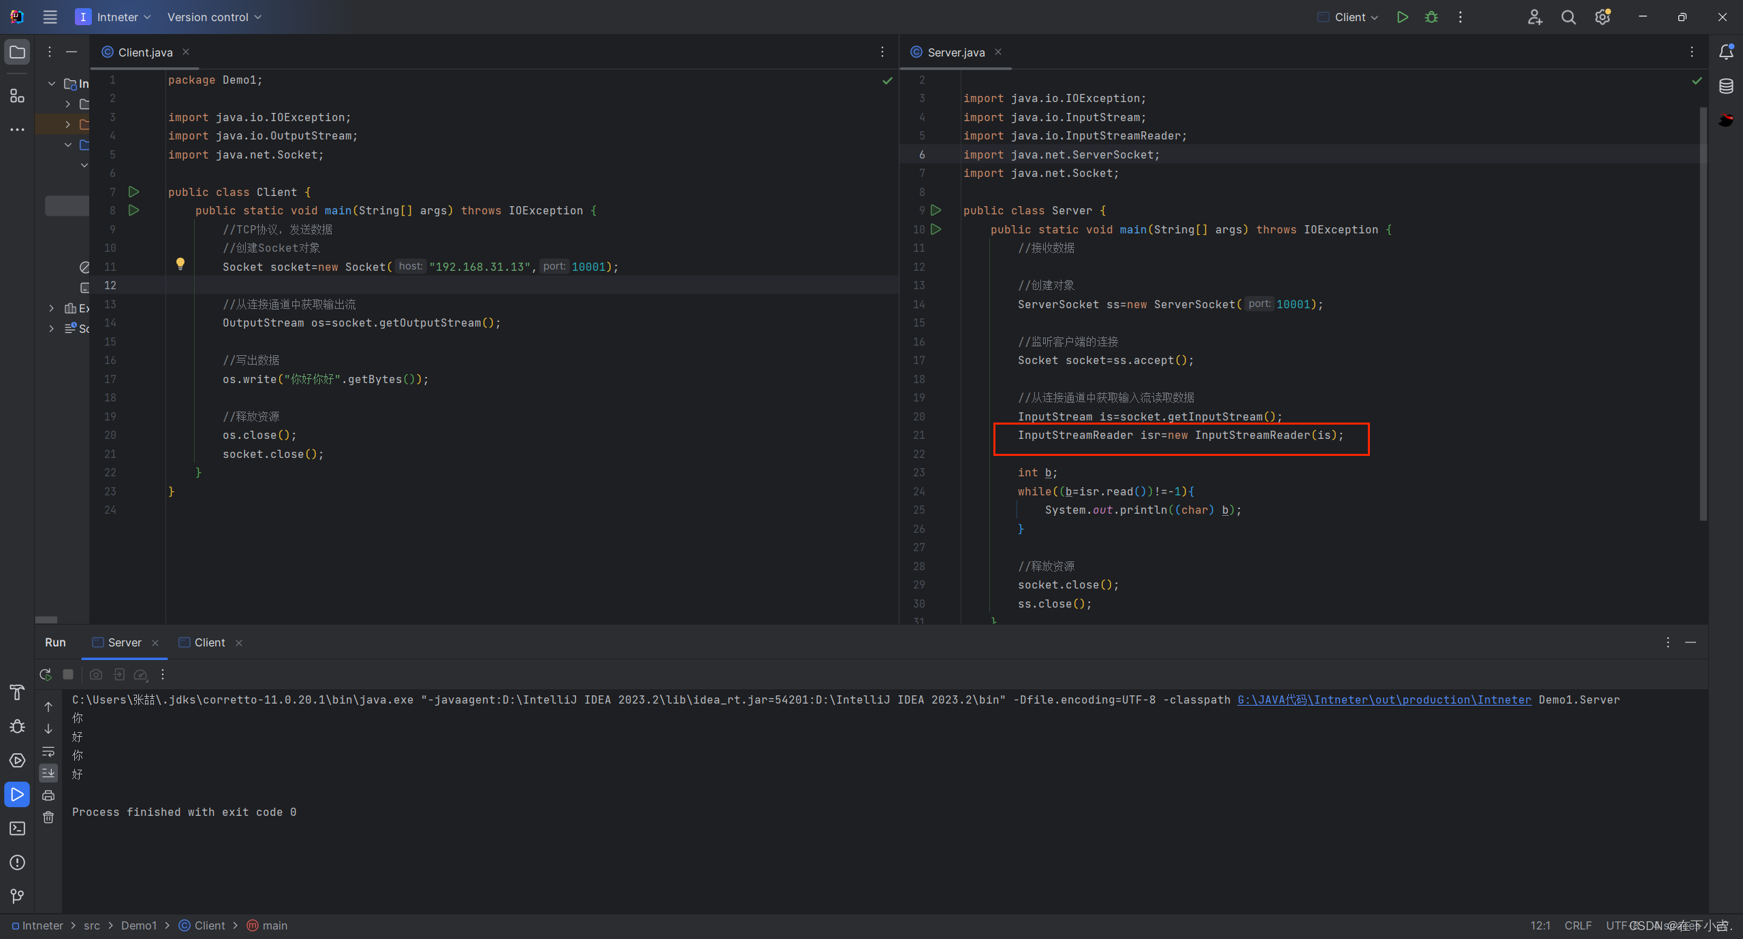Viewport: 1743px width, 939px height.
Task: Click the yellow light bulb intention icon
Action: [x=180, y=263]
